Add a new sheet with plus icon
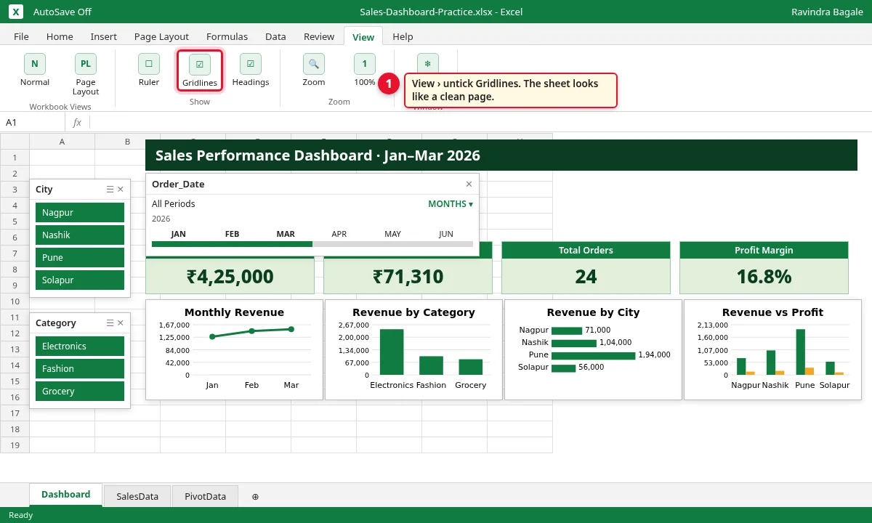 255,496
